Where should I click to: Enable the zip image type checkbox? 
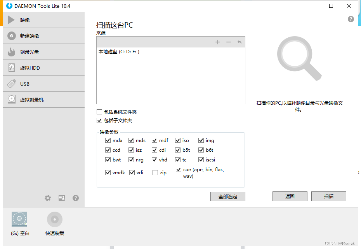click(155, 173)
